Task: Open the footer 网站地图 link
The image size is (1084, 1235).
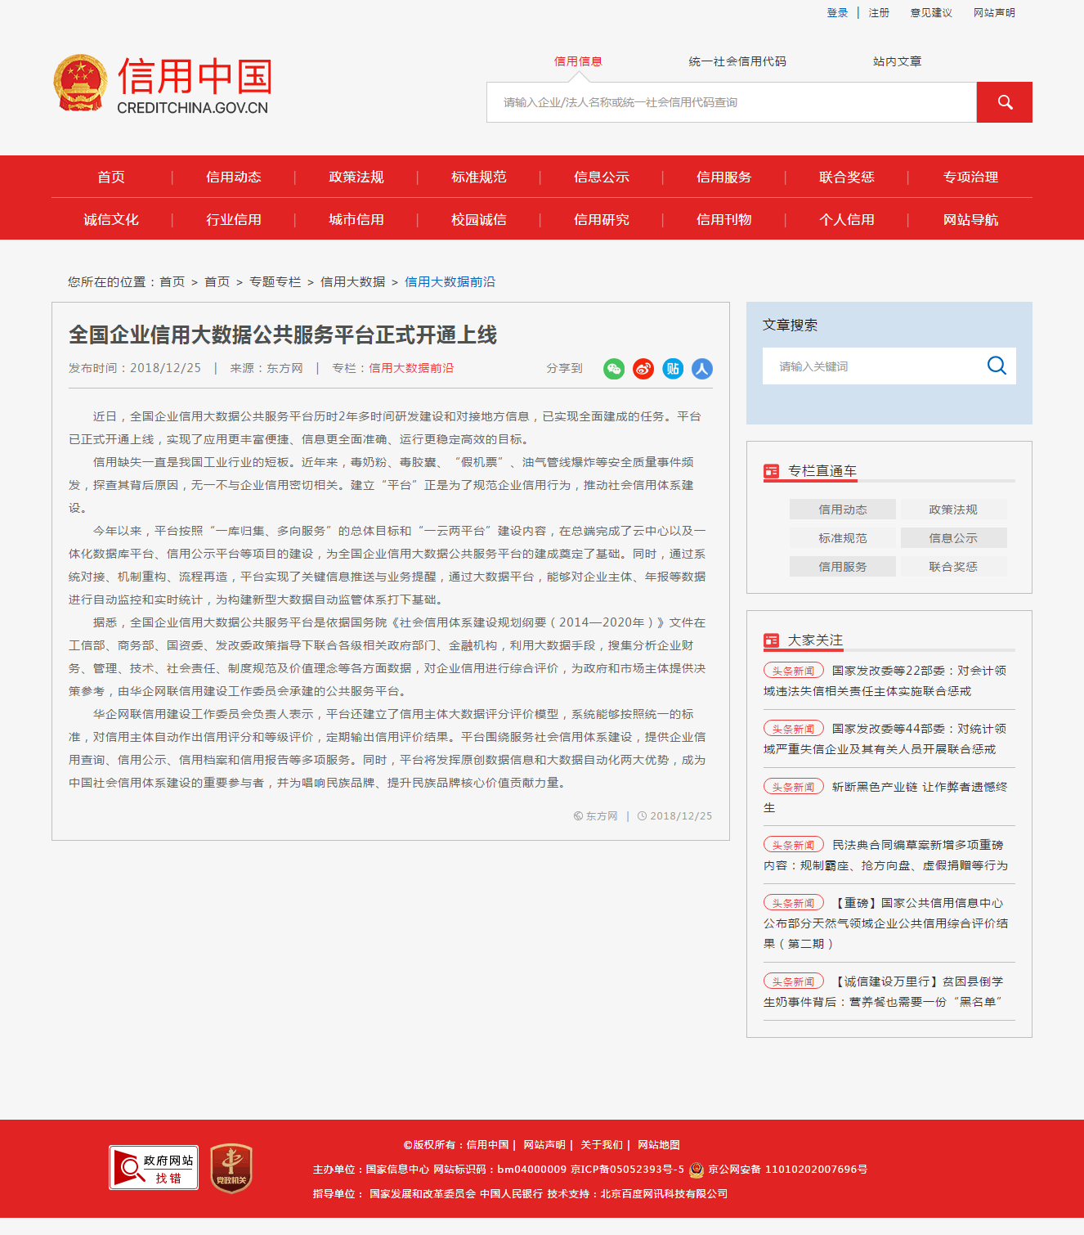Action: (659, 1145)
